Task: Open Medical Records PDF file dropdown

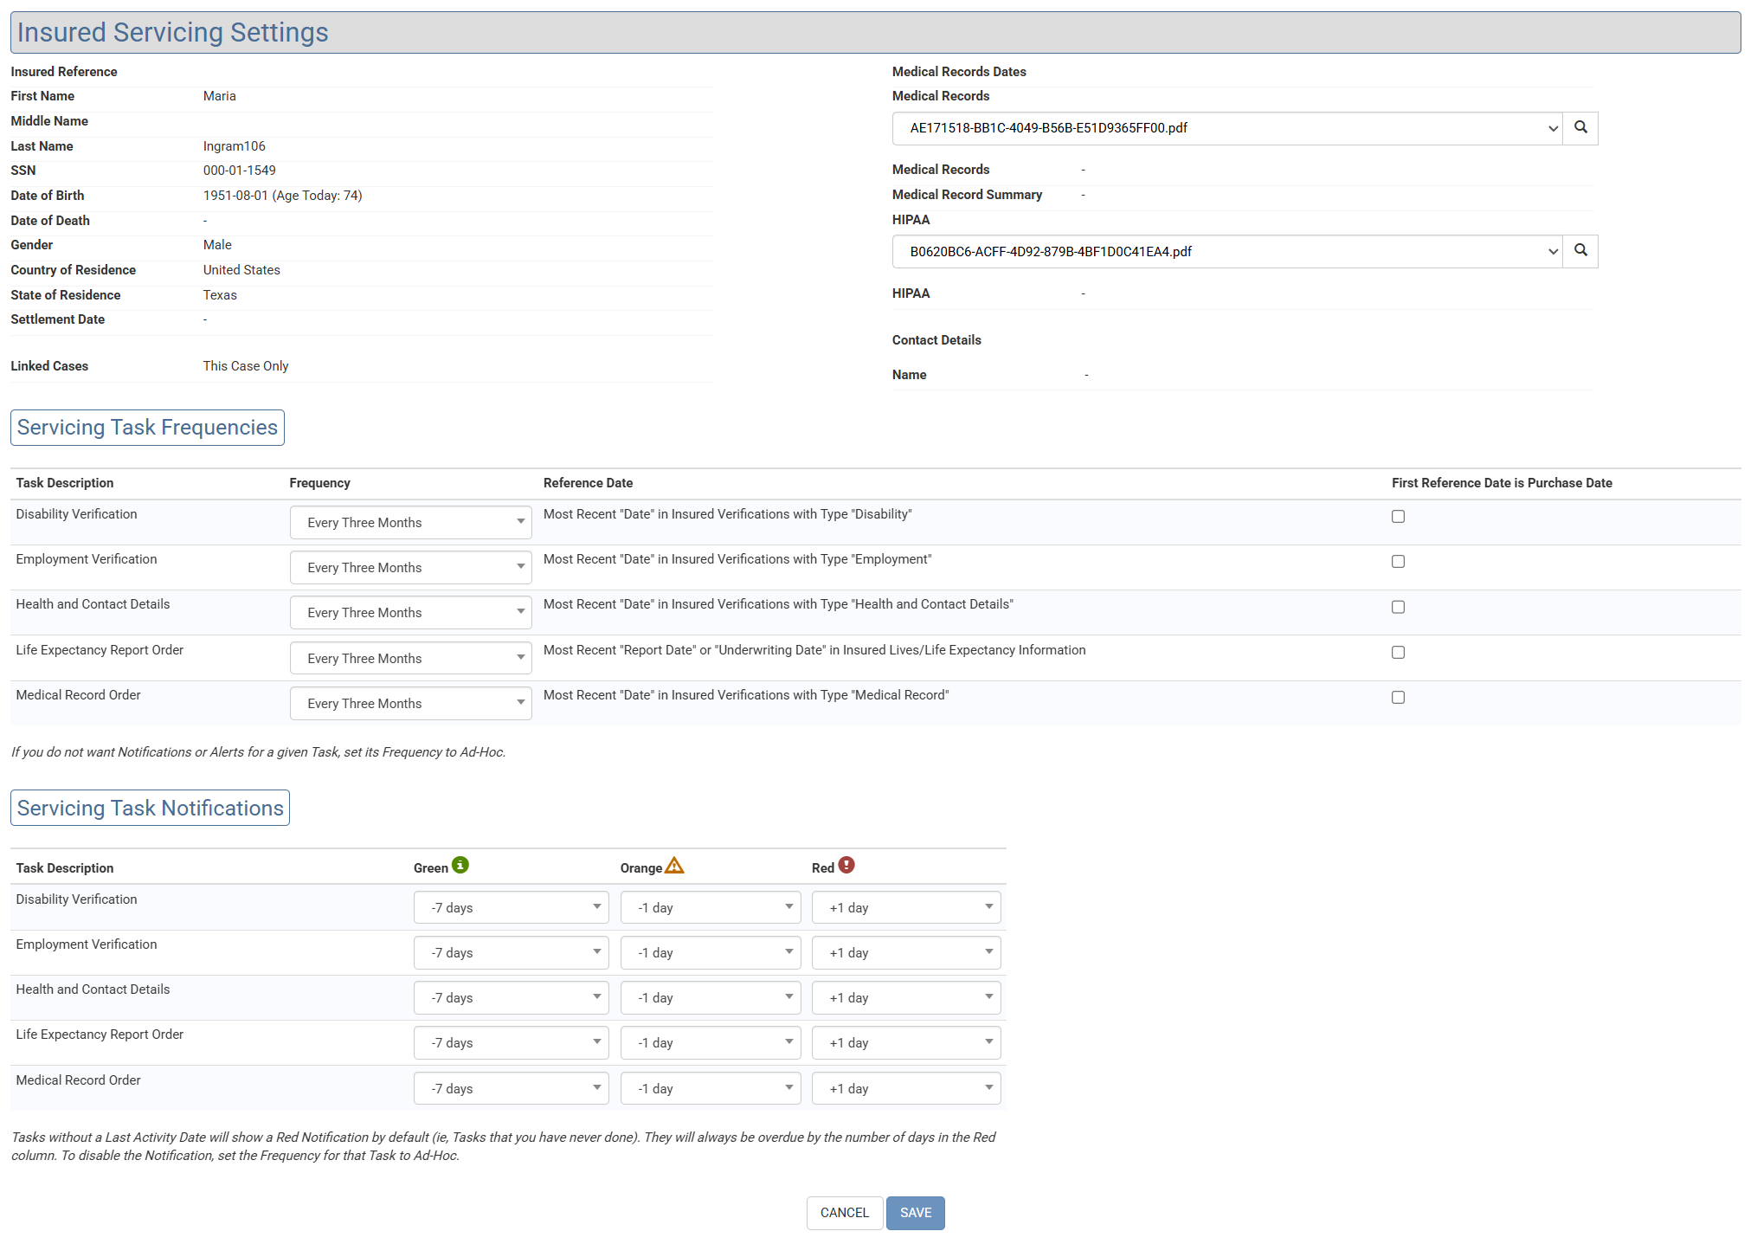Action: (x=1226, y=128)
